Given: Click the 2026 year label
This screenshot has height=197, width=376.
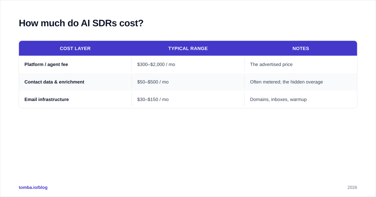Looking at the screenshot, I should pos(352,187).
